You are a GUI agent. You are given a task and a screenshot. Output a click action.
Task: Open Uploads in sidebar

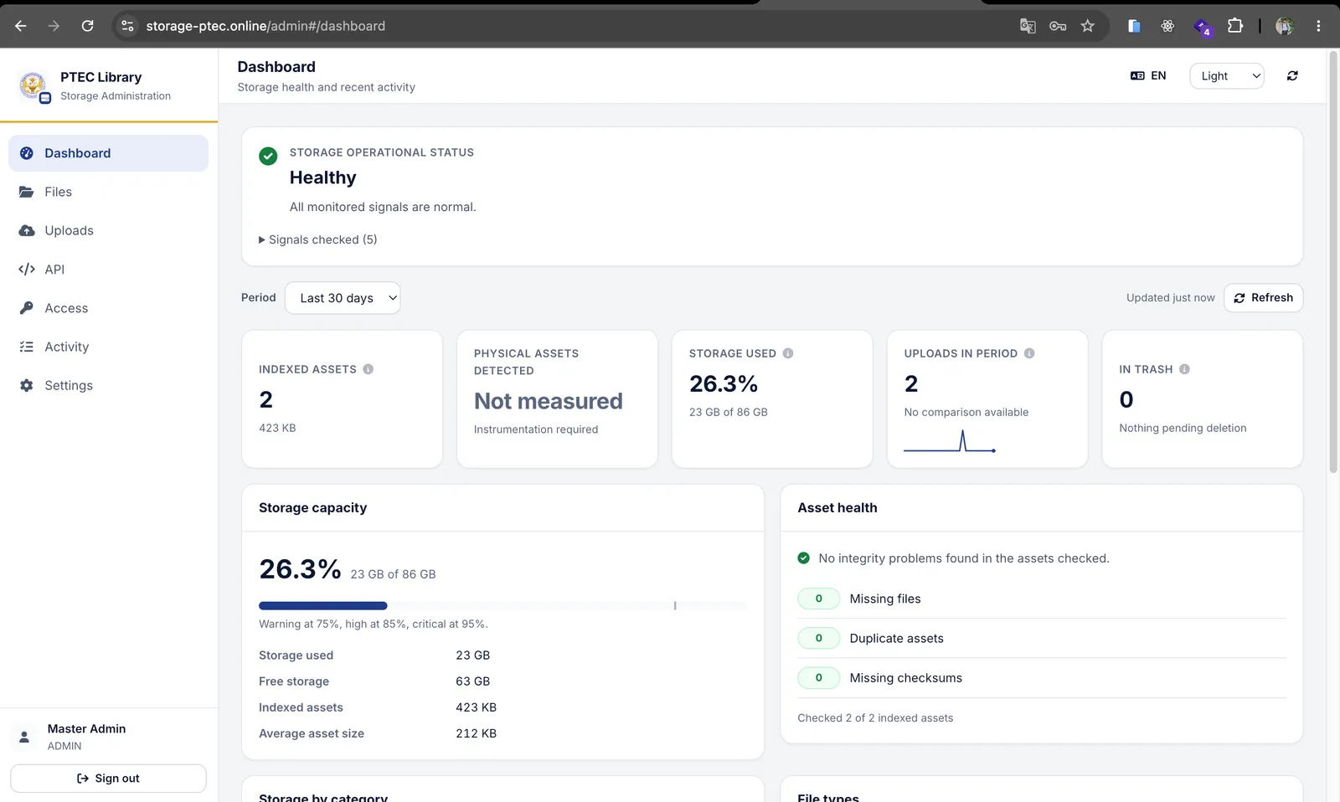click(109, 230)
